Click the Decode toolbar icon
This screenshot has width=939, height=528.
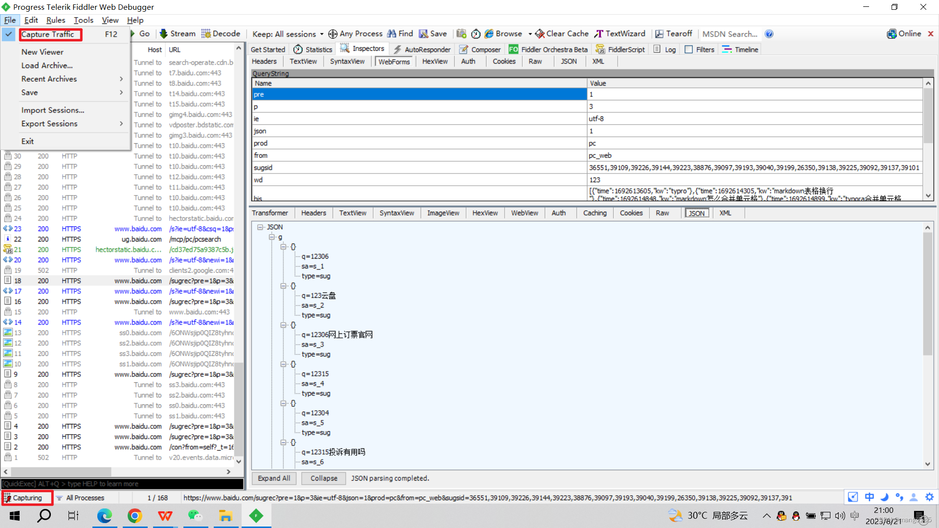pos(206,34)
